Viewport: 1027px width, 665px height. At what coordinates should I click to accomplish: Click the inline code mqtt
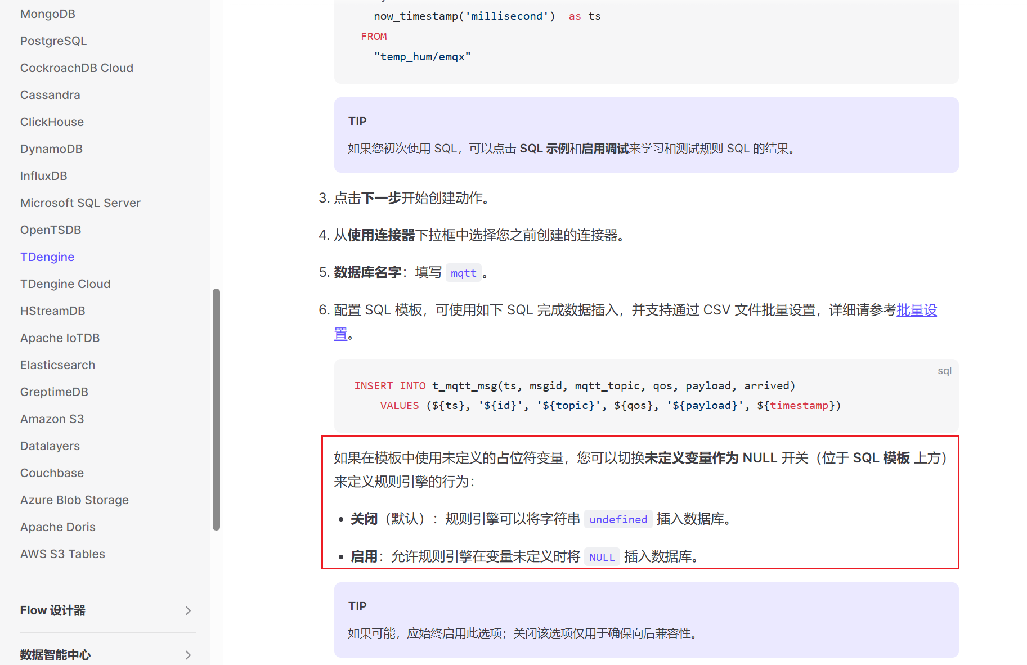pyautogui.click(x=464, y=273)
